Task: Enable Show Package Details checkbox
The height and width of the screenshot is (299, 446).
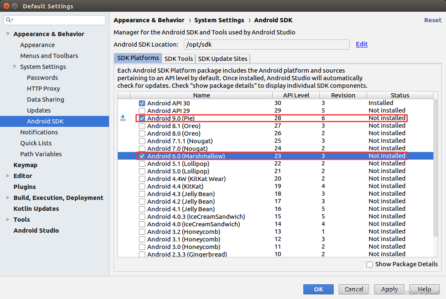Action: (x=369, y=265)
